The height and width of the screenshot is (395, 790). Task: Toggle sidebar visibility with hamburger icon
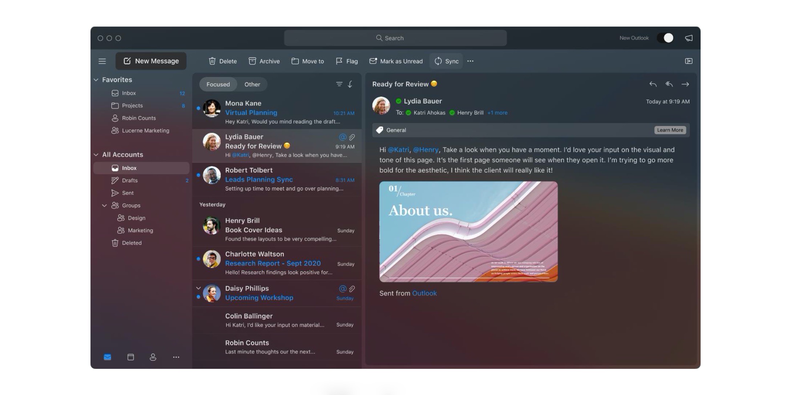click(102, 60)
